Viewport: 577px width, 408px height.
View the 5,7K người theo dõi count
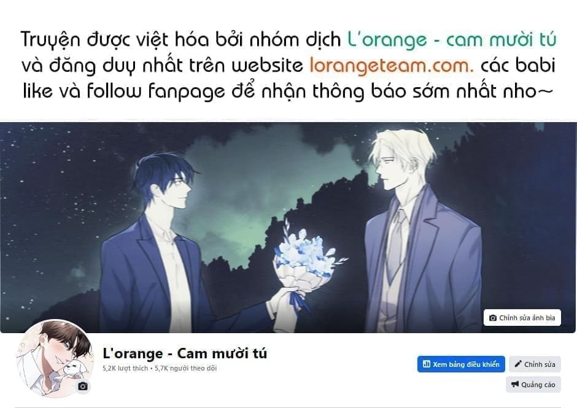coord(185,368)
